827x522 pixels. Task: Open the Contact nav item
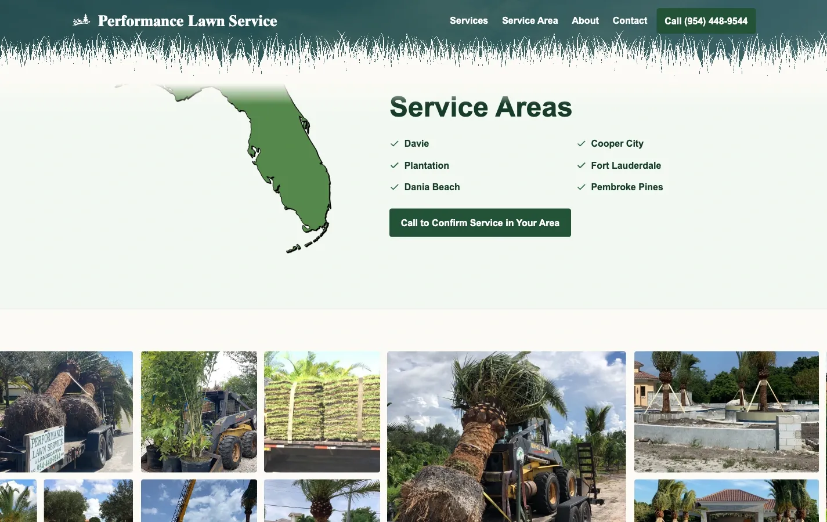click(x=630, y=20)
